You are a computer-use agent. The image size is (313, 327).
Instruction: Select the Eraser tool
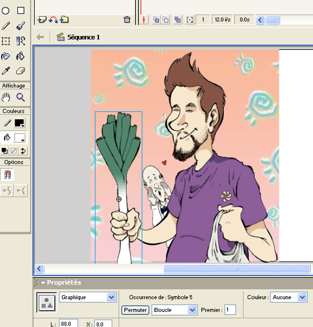click(x=21, y=71)
